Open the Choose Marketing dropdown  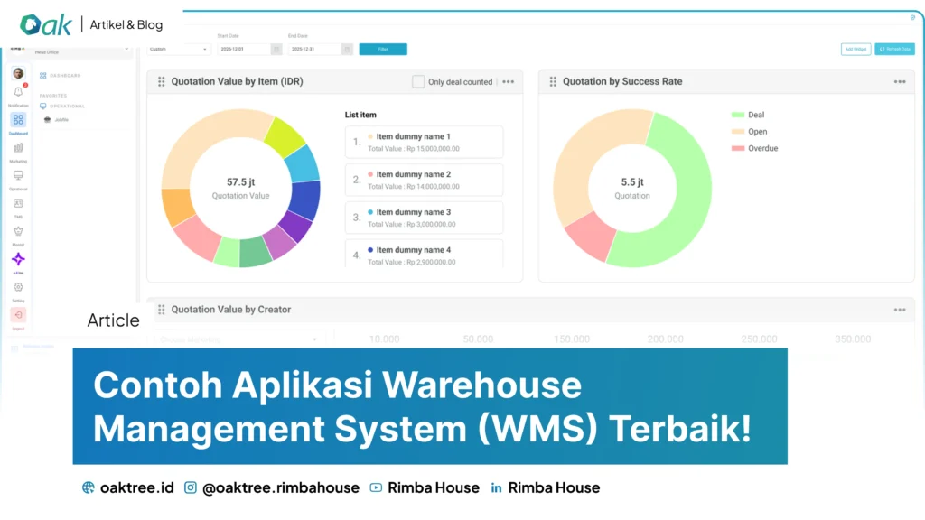click(x=238, y=339)
